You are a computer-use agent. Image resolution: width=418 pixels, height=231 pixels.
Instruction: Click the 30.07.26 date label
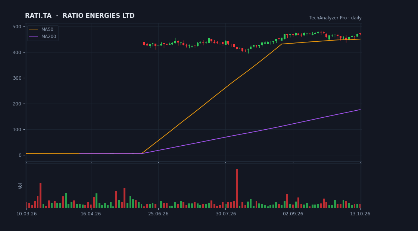pos(226,214)
